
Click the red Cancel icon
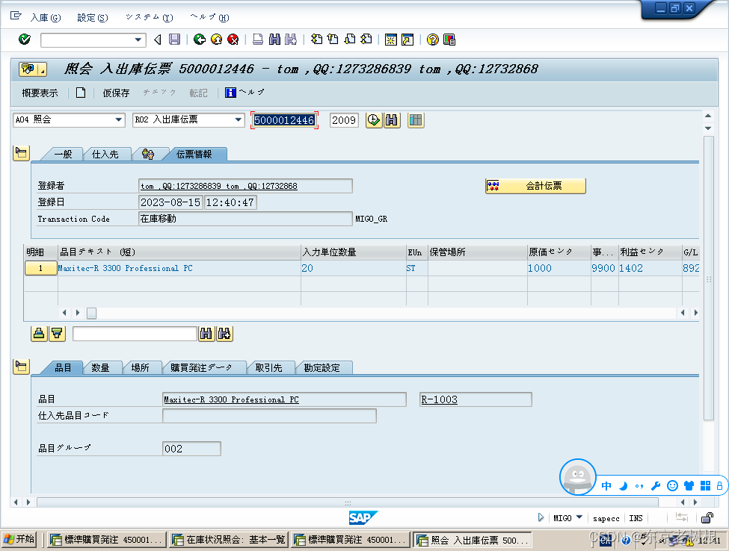[x=233, y=40]
